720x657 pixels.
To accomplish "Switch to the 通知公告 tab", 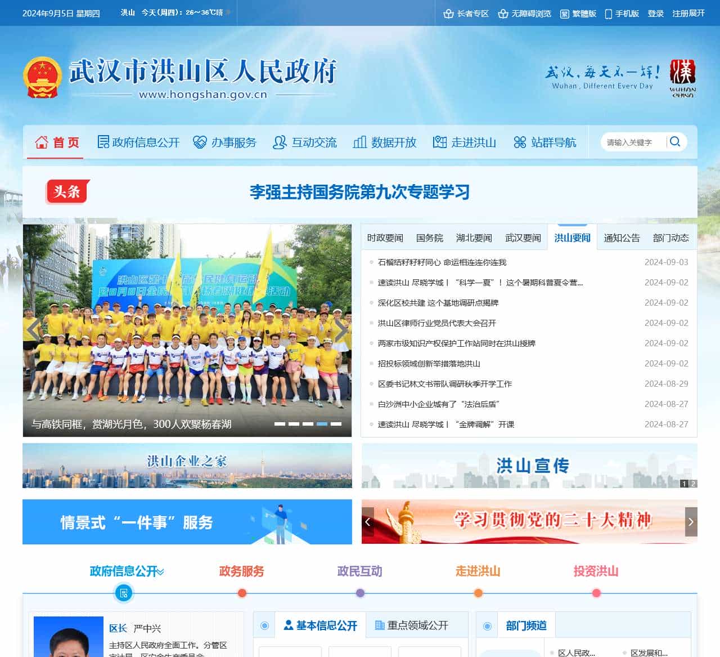I will click(622, 237).
